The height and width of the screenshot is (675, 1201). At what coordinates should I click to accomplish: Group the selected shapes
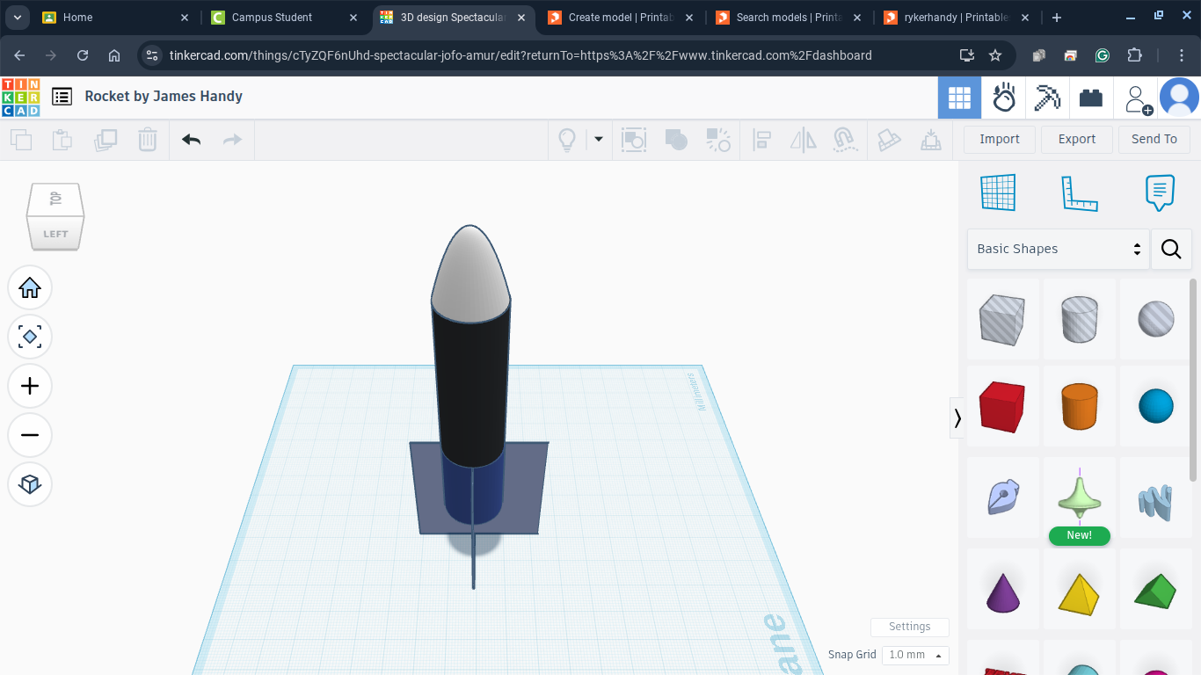676,140
